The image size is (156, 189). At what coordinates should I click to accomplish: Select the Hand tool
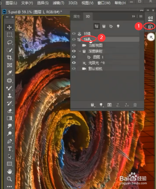9,171
